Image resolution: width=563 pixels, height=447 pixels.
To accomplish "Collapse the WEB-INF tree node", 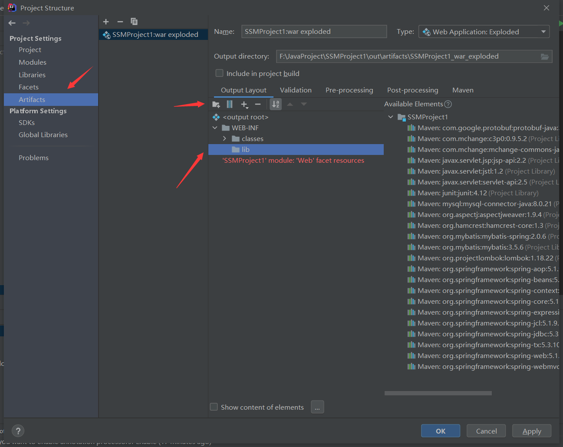I will (215, 128).
